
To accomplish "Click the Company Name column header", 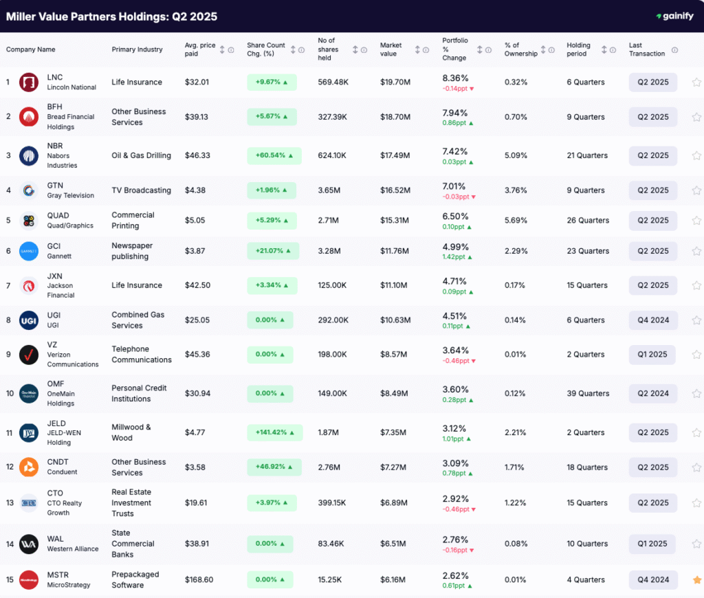I will (x=30, y=49).
